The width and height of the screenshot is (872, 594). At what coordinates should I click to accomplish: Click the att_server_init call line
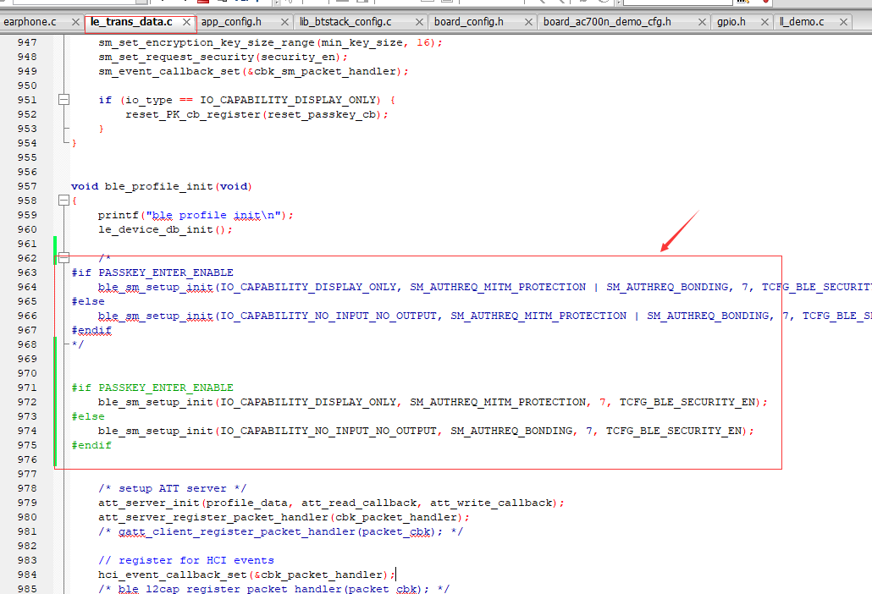tap(332, 503)
